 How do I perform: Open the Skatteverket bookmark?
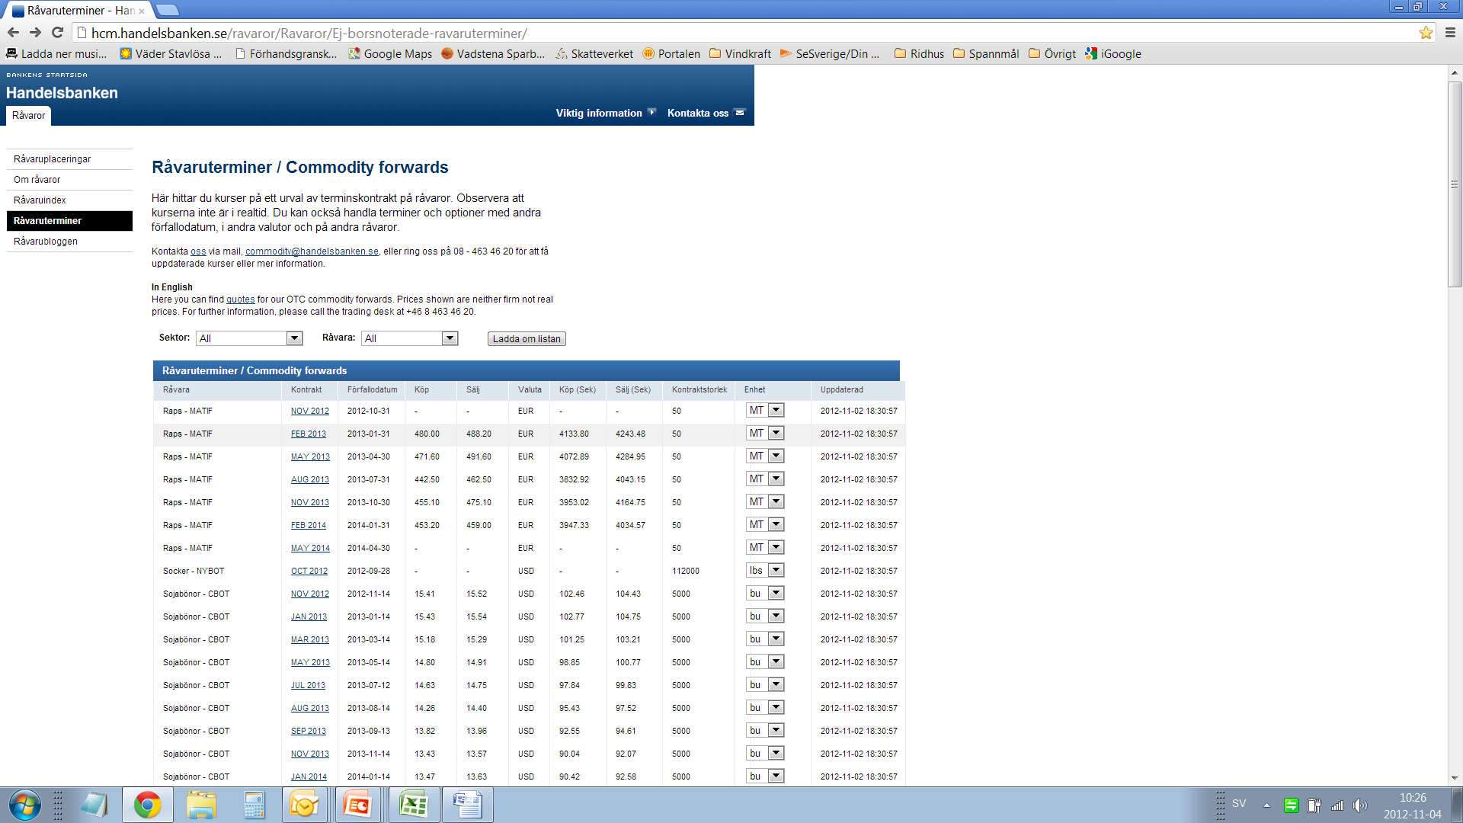[x=594, y=54]
